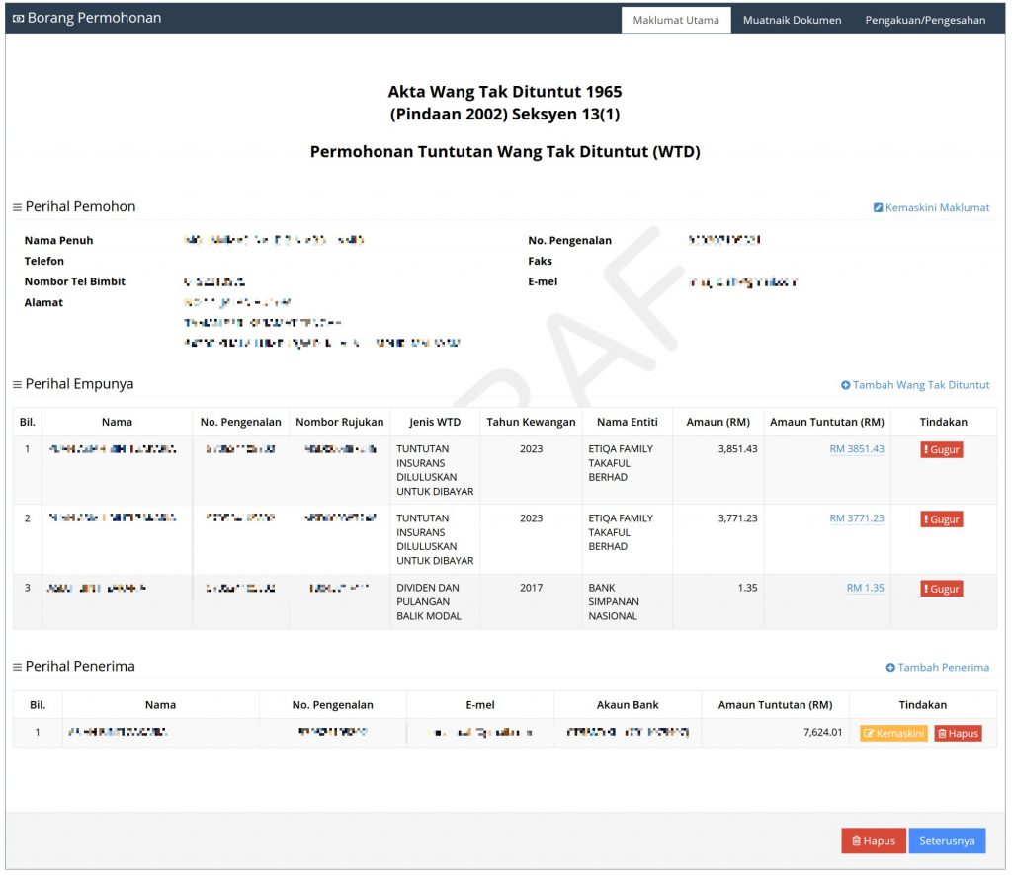
Task: Click edit pencil icon in Kemaskini Maklumat
Action: pos(878,207)
